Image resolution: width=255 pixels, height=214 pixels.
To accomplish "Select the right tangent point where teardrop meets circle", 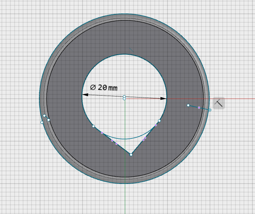I will pos(159,121).
